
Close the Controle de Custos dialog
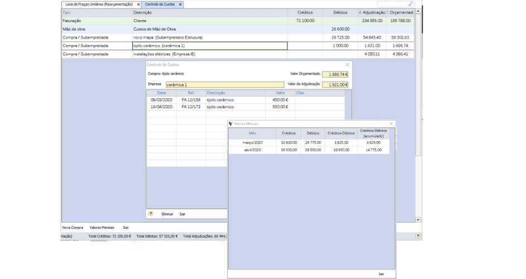[348, 65]
